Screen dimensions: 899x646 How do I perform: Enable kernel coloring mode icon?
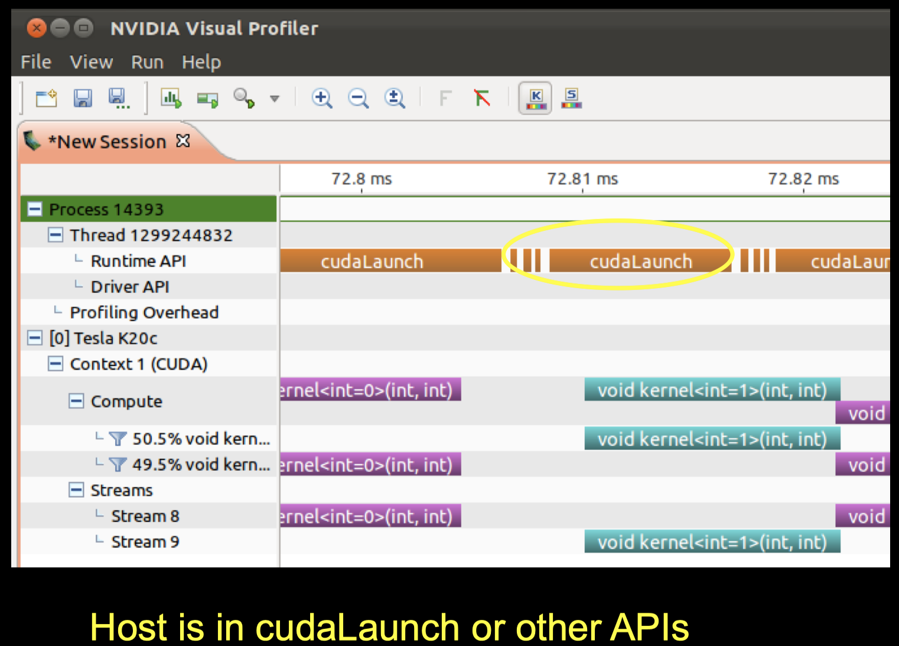pos(535,98)
